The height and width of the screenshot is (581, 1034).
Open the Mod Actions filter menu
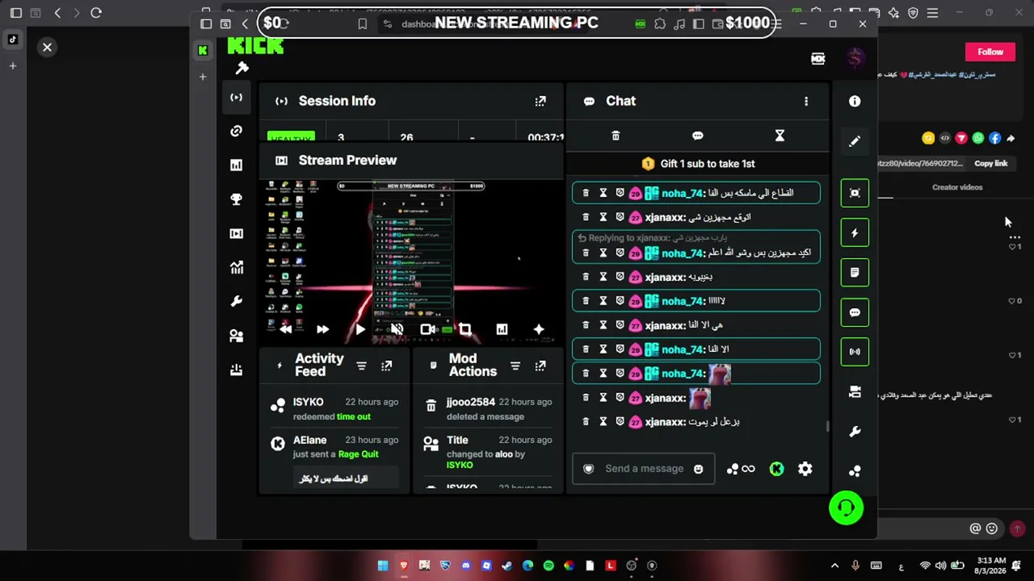point(515,366)
